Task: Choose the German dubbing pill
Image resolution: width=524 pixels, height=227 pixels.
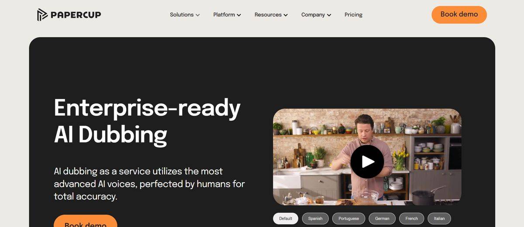Action: [x=382, y=219]
